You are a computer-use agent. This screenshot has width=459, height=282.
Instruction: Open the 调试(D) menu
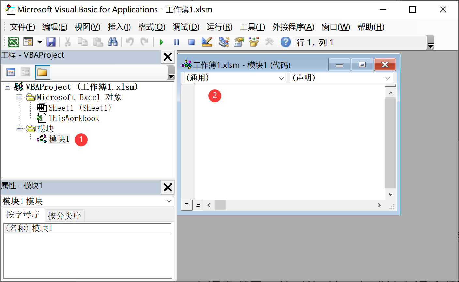click(x=186, y=27)
